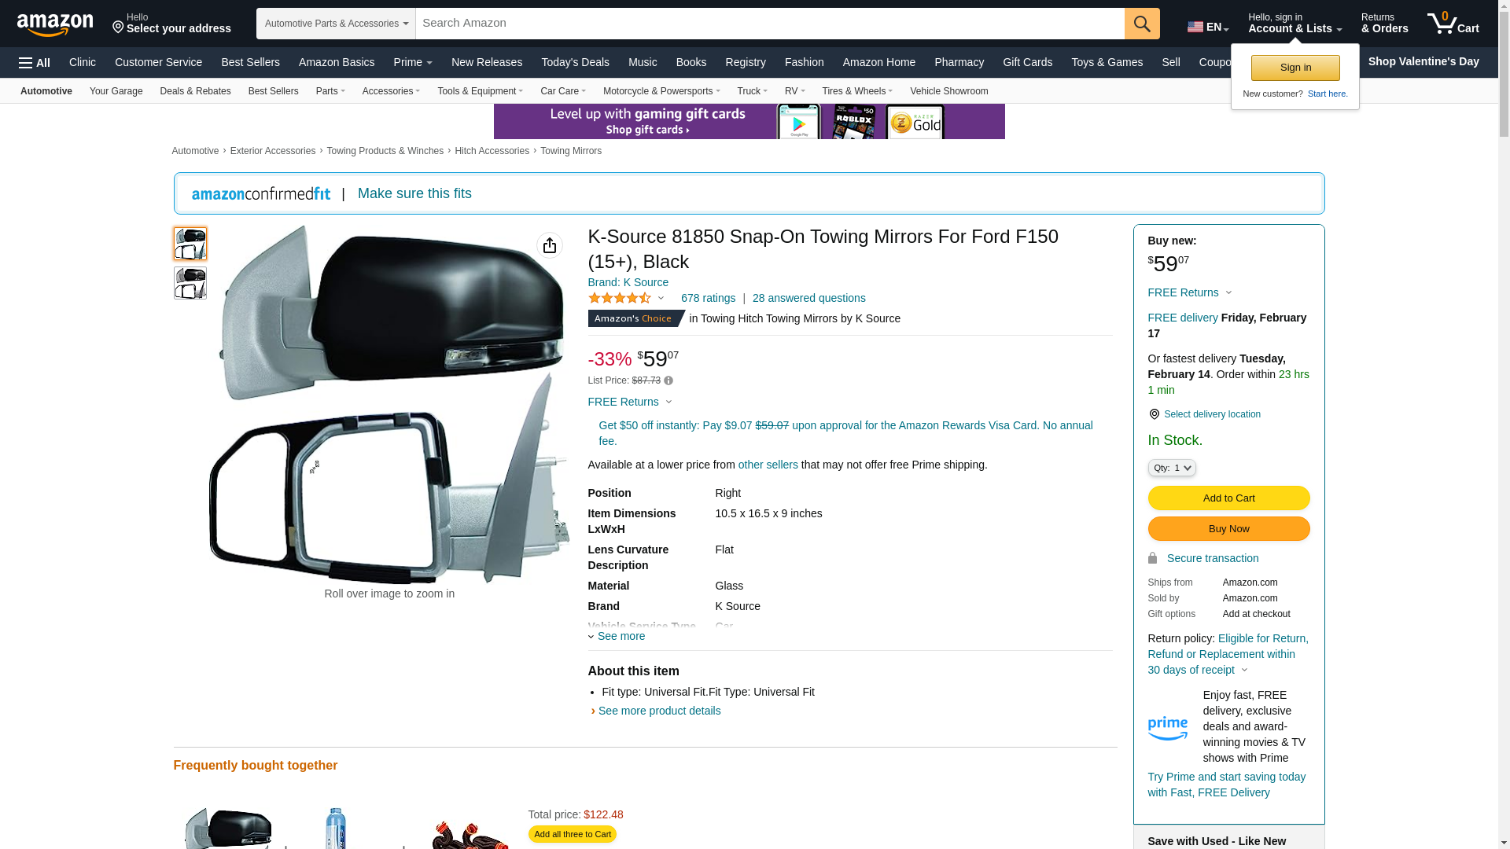Open the shopping cart icon
1510x849 pixels.
pyautogui.click(x=1453, y=24)
